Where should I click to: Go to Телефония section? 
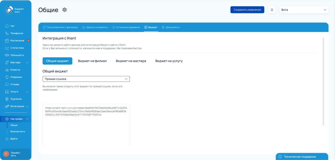click(x=16, y=33)
